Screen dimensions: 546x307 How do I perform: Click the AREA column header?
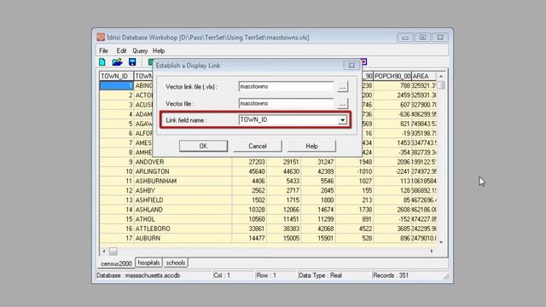point(424,76)
